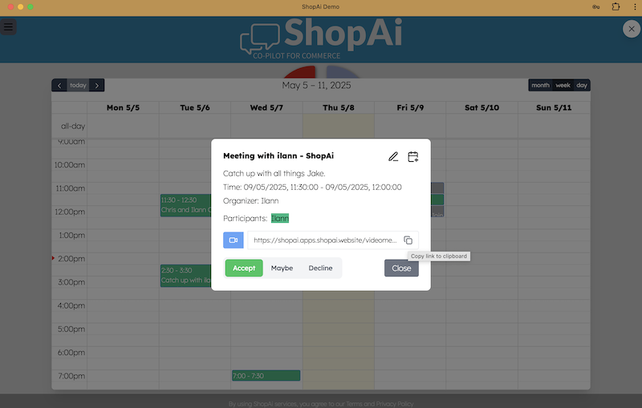Screen dimensions: 642x408
Task: Join video meeting via blue camera icon
Action: (x=234, y=240)
